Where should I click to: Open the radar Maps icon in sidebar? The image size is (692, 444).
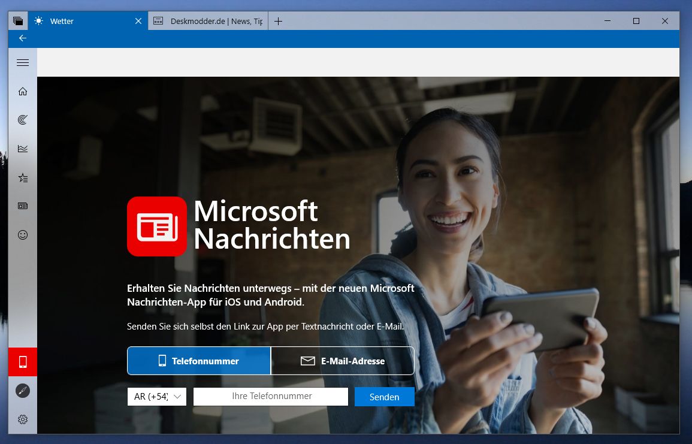click(23, 120)
